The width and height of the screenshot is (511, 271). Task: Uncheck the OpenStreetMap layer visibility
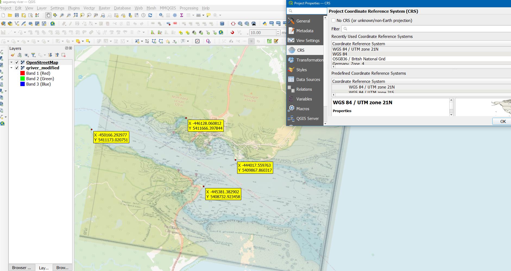coord(17,62)
